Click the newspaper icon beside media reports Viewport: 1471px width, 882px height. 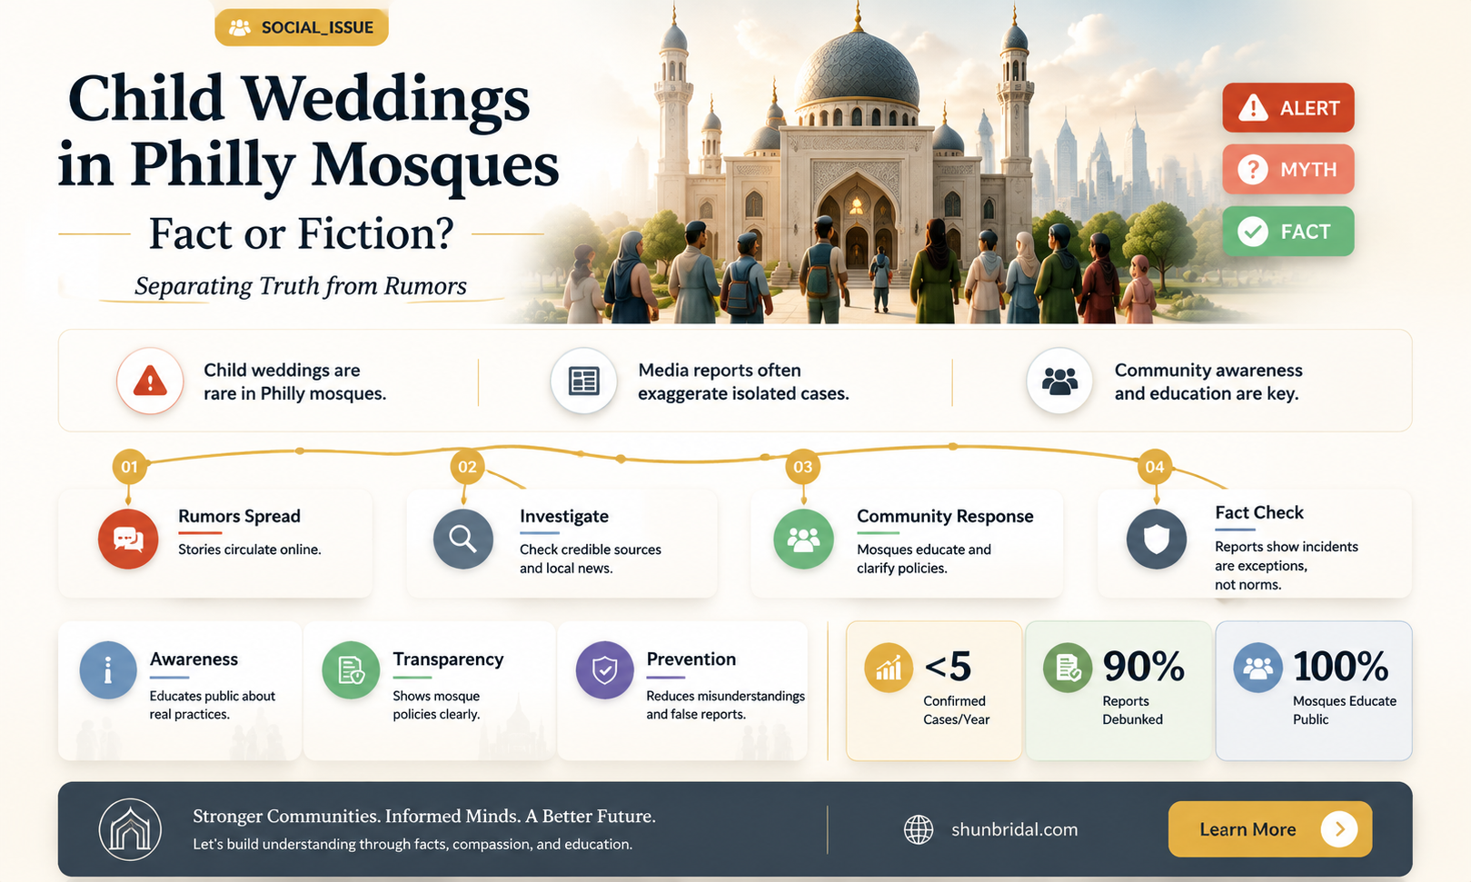(x=583, y=382)
